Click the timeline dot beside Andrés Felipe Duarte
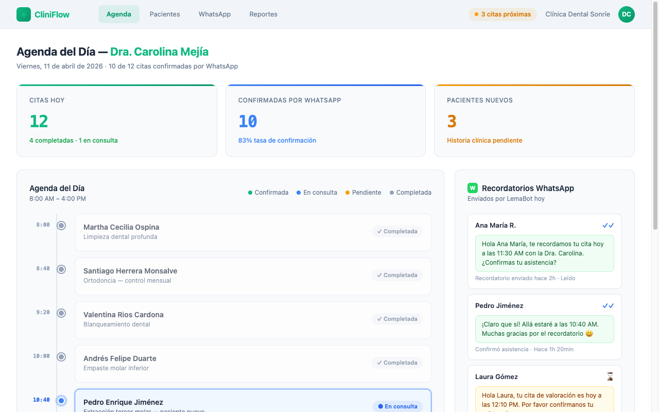This screenshot has width=659, height=412. (x=61, y=356)
